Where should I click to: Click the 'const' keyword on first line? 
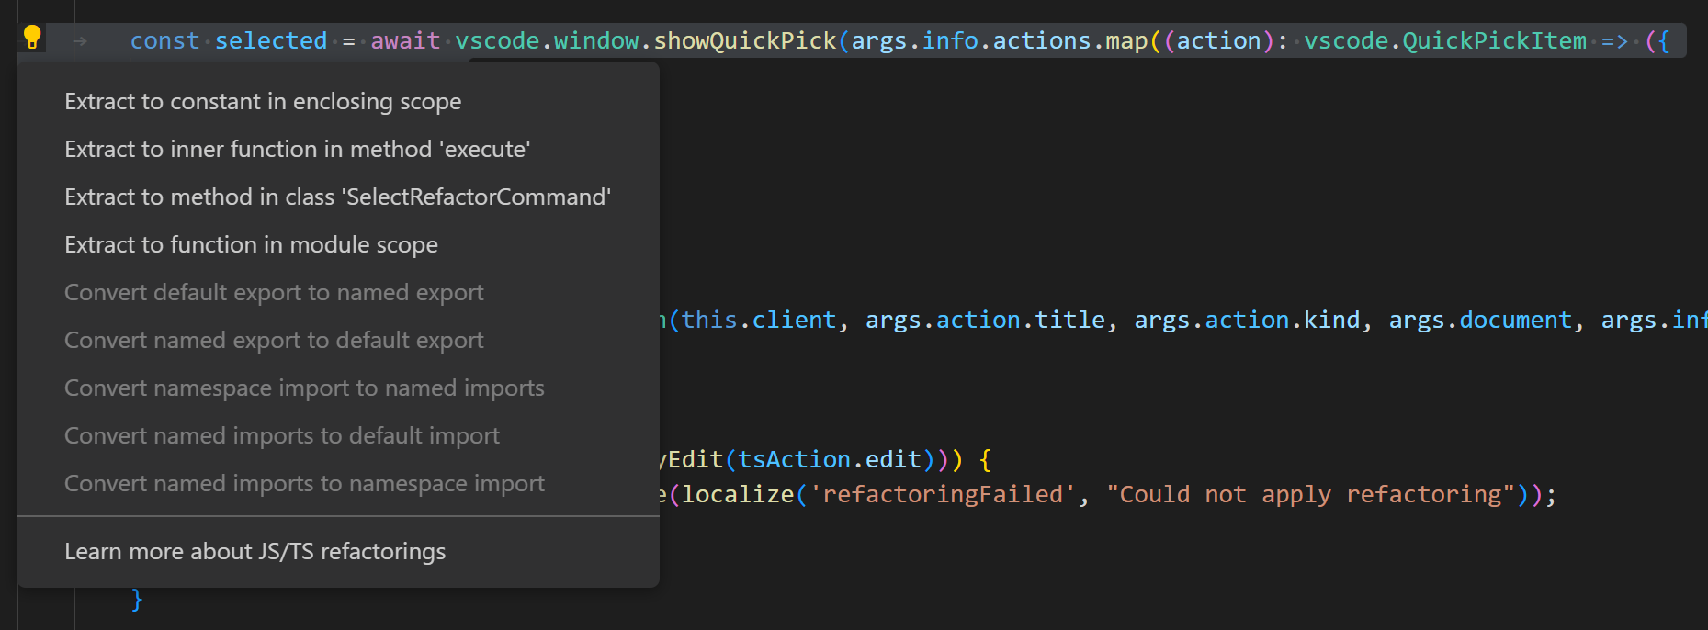click(x=164, y=41)
